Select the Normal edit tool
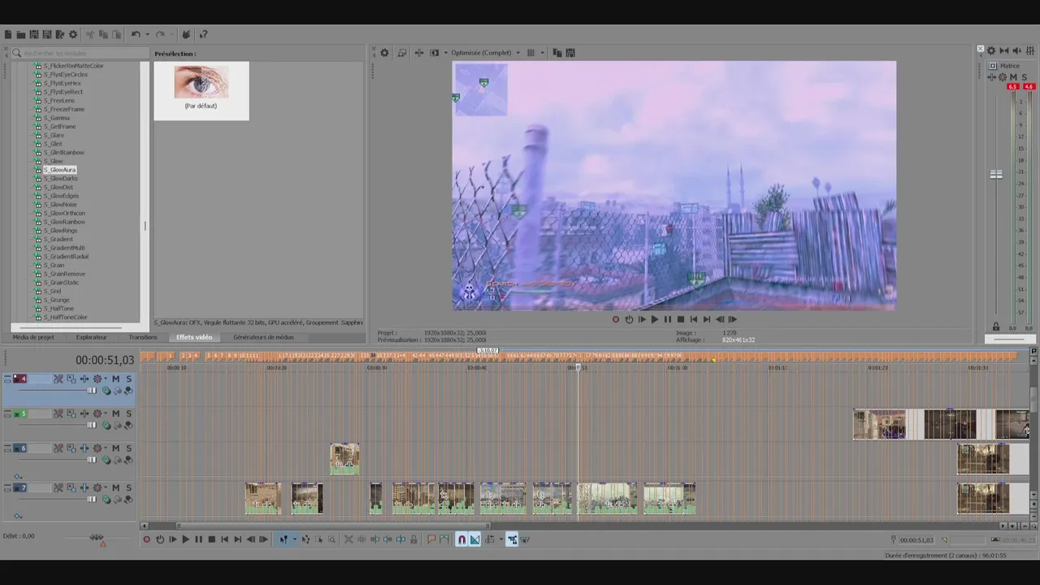 click(x=284, y=539)
